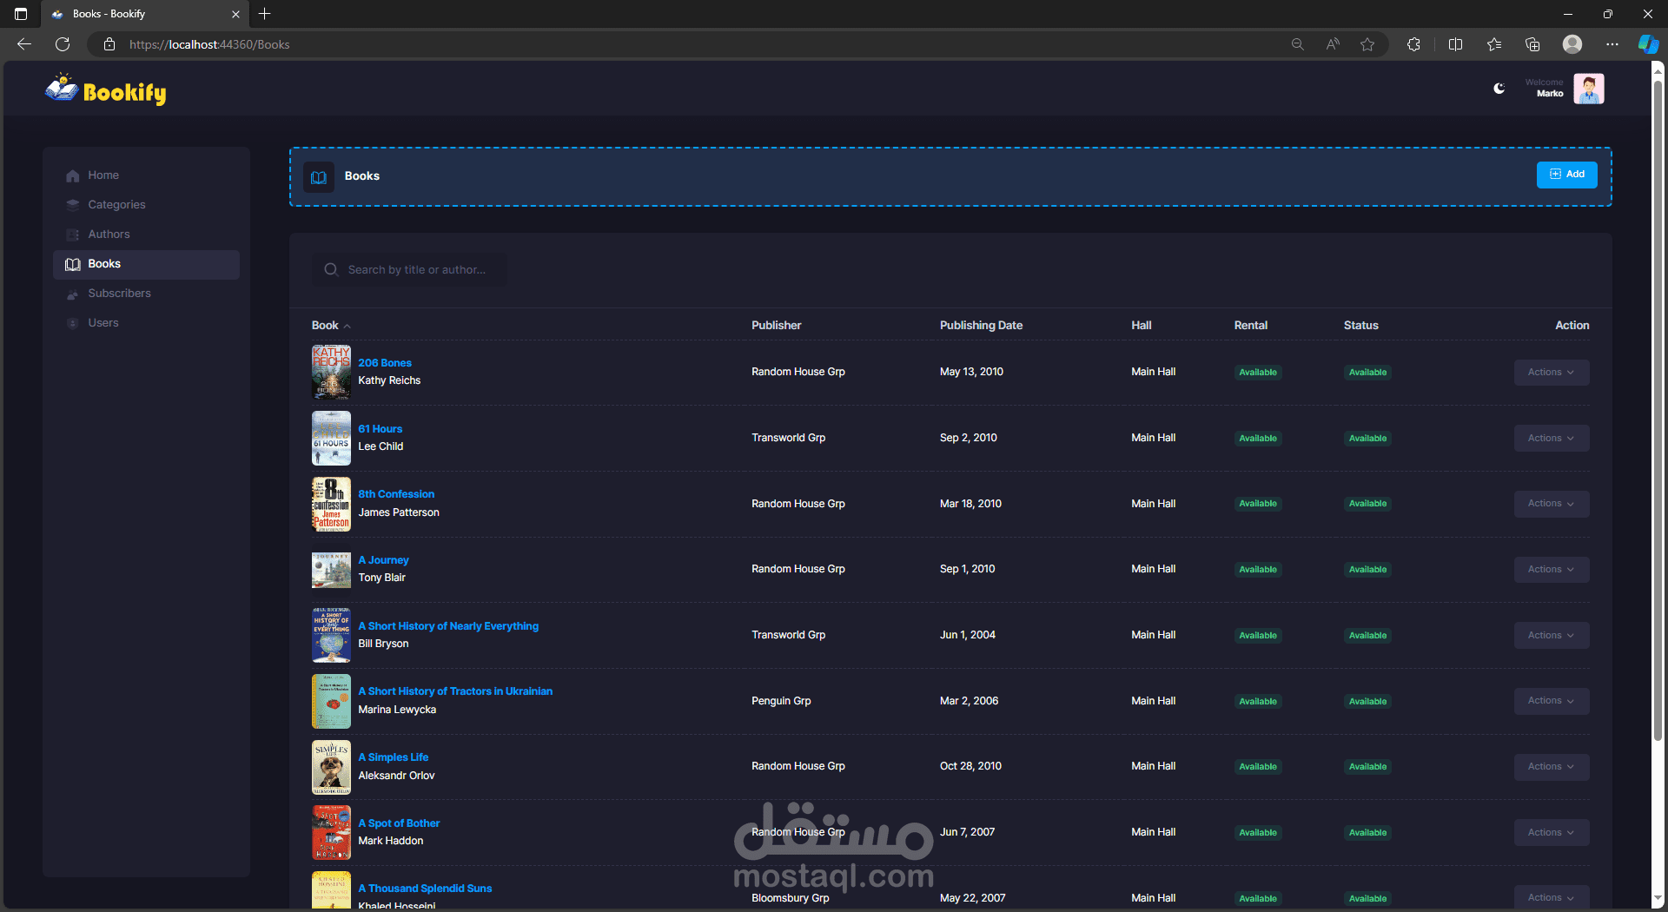
Task: View site information lock icon
Action: [x=109, y=44]
